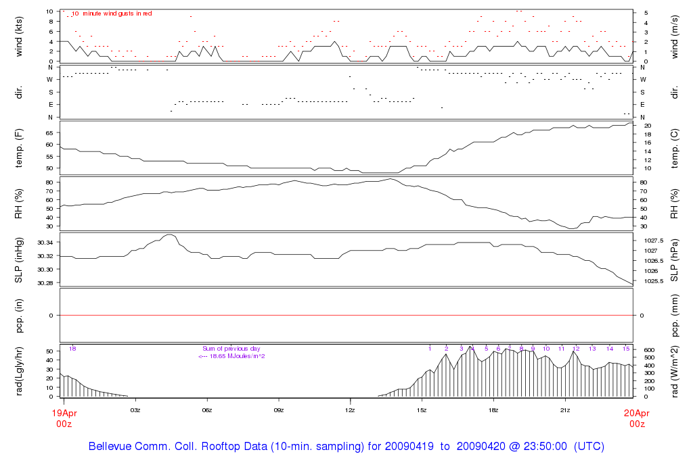Viewport: 693px width, 473px height.
Task: Click the left 'W' label on direction axis
Action: (50, 80)
